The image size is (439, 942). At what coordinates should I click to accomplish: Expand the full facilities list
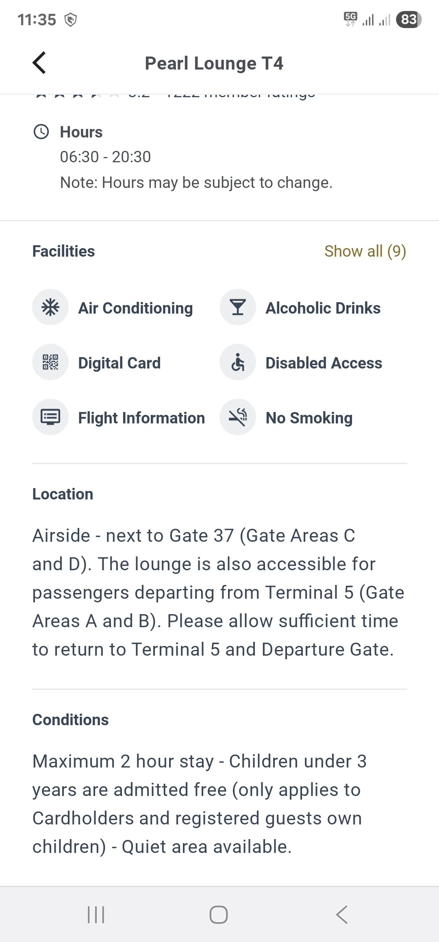(x=365, y=251)
